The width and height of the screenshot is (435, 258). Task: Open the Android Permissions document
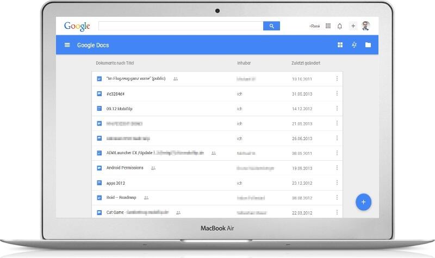125,168
